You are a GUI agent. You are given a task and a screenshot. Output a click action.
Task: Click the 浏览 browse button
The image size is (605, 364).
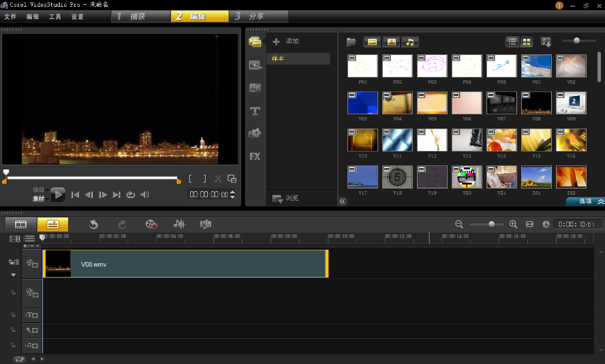click(285, 198)
